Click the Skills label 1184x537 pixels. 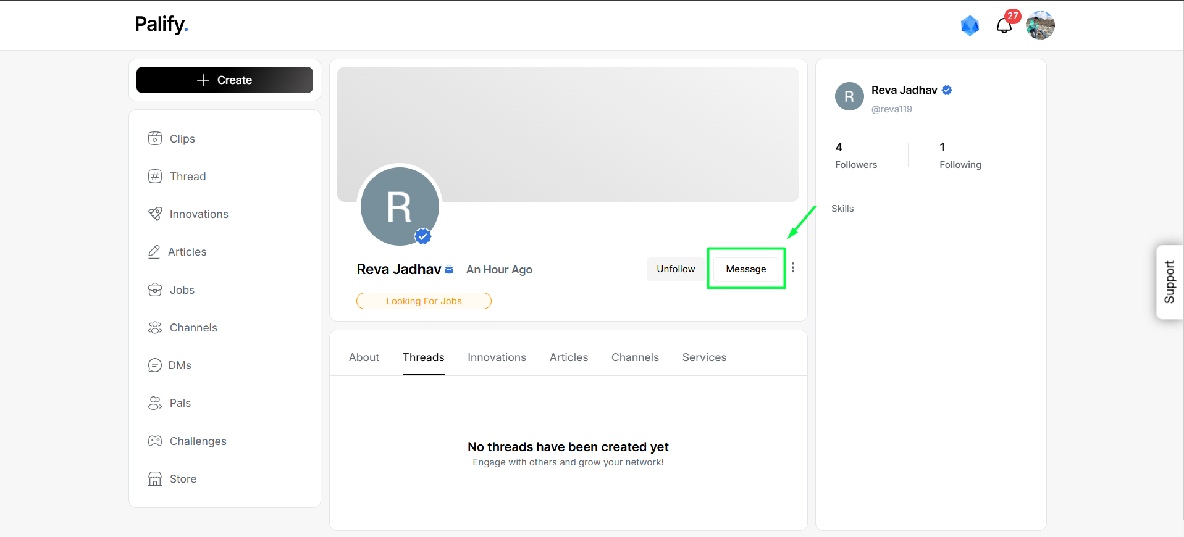tap(842, 209)
